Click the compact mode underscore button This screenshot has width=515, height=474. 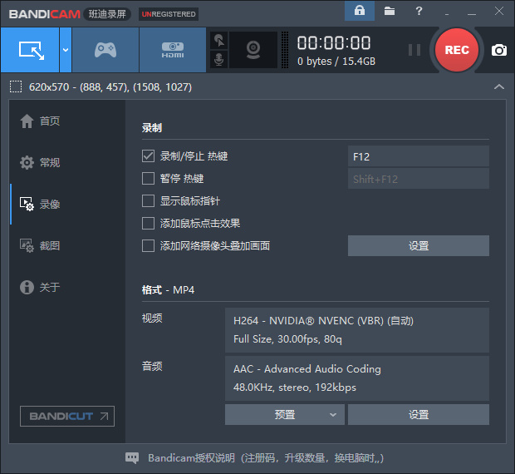[x=447, y=14]
